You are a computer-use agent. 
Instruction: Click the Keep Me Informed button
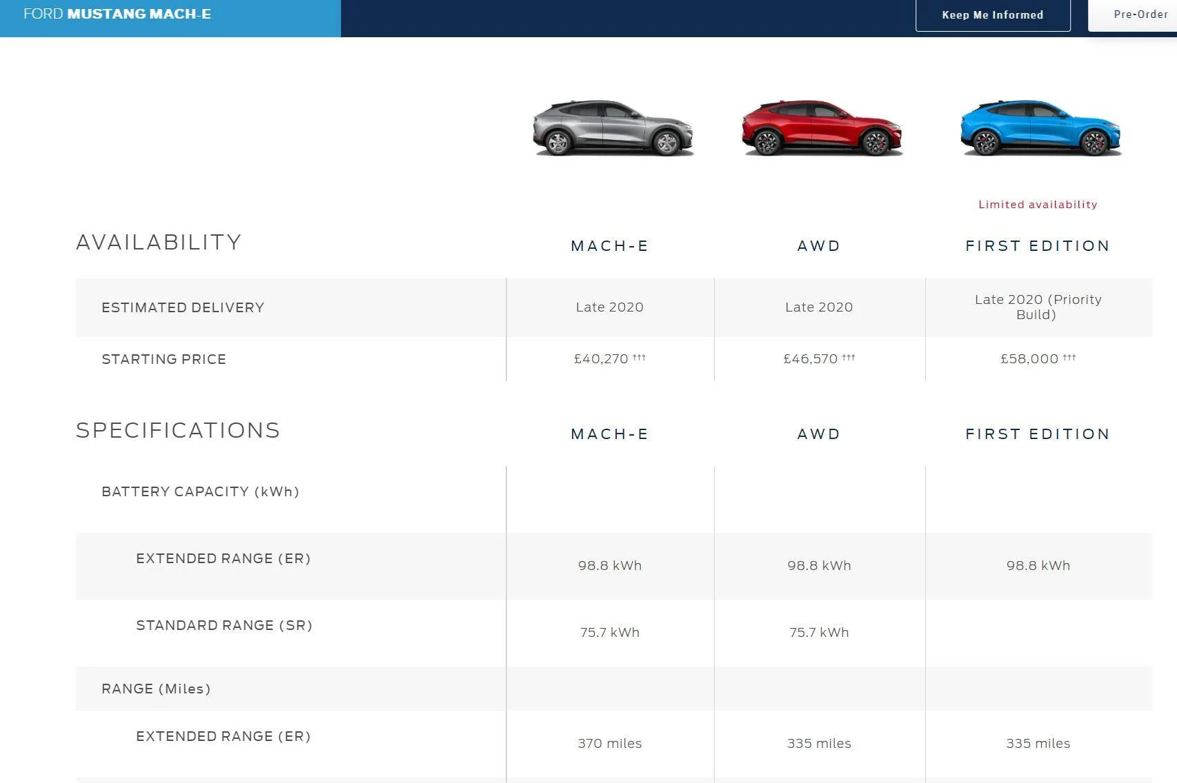993,15
